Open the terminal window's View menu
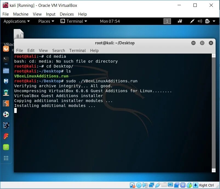The width and height of the screenshot is (220, 189). pos(43,50)
